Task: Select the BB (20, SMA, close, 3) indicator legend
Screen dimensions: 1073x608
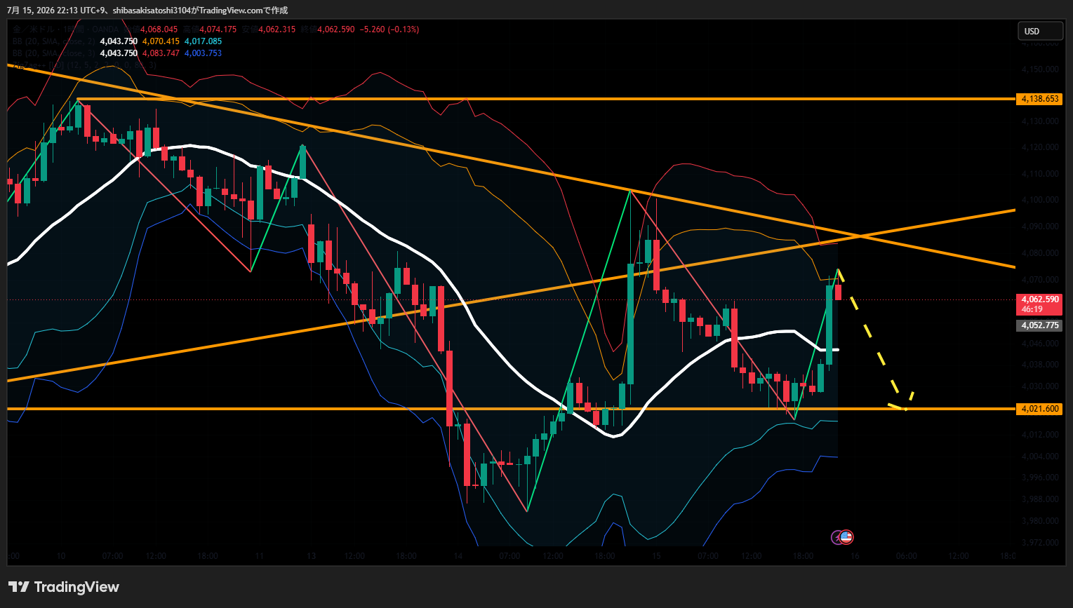Action: click(54, 53)
